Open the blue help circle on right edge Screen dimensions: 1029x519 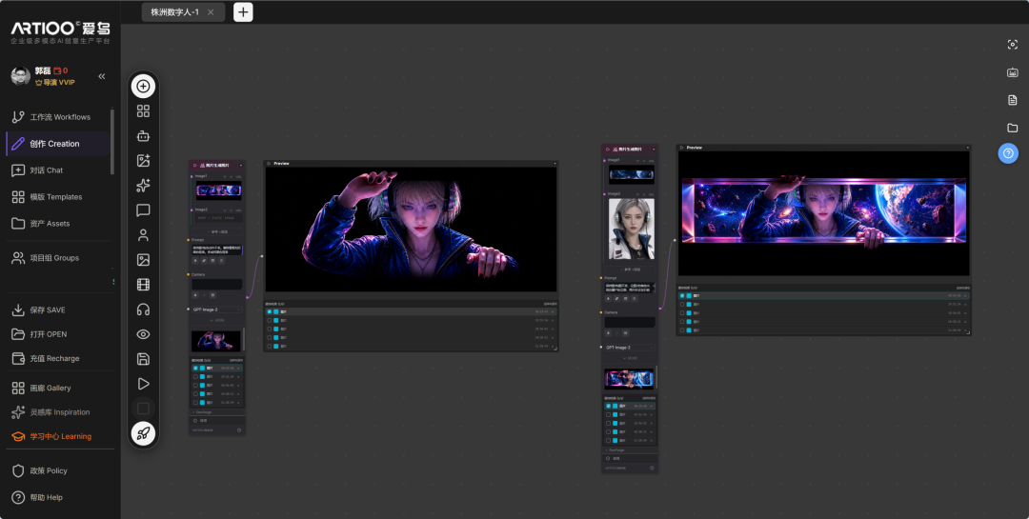(1008, 153)
